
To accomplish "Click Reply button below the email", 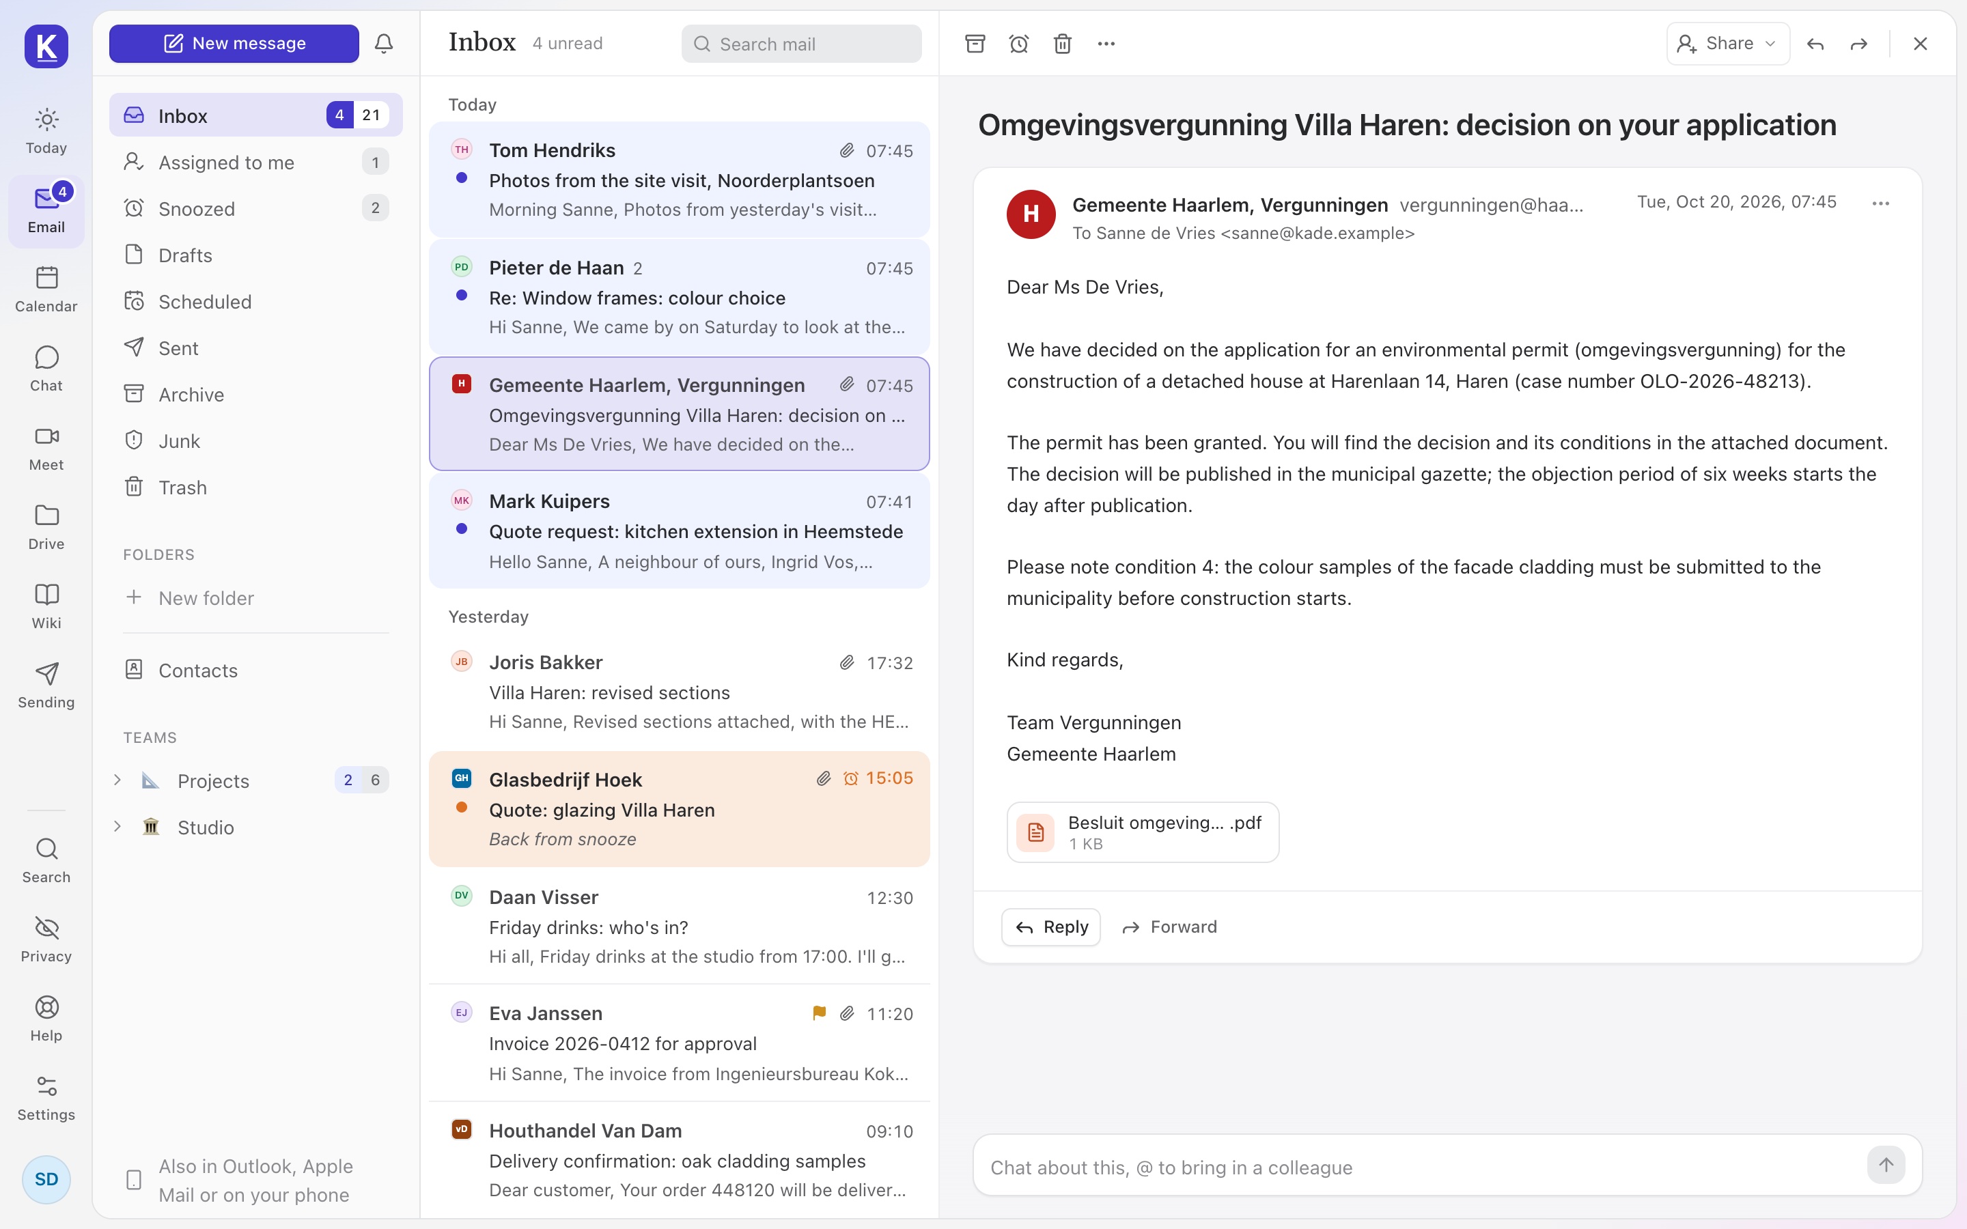I will [x=1051, y=927].
